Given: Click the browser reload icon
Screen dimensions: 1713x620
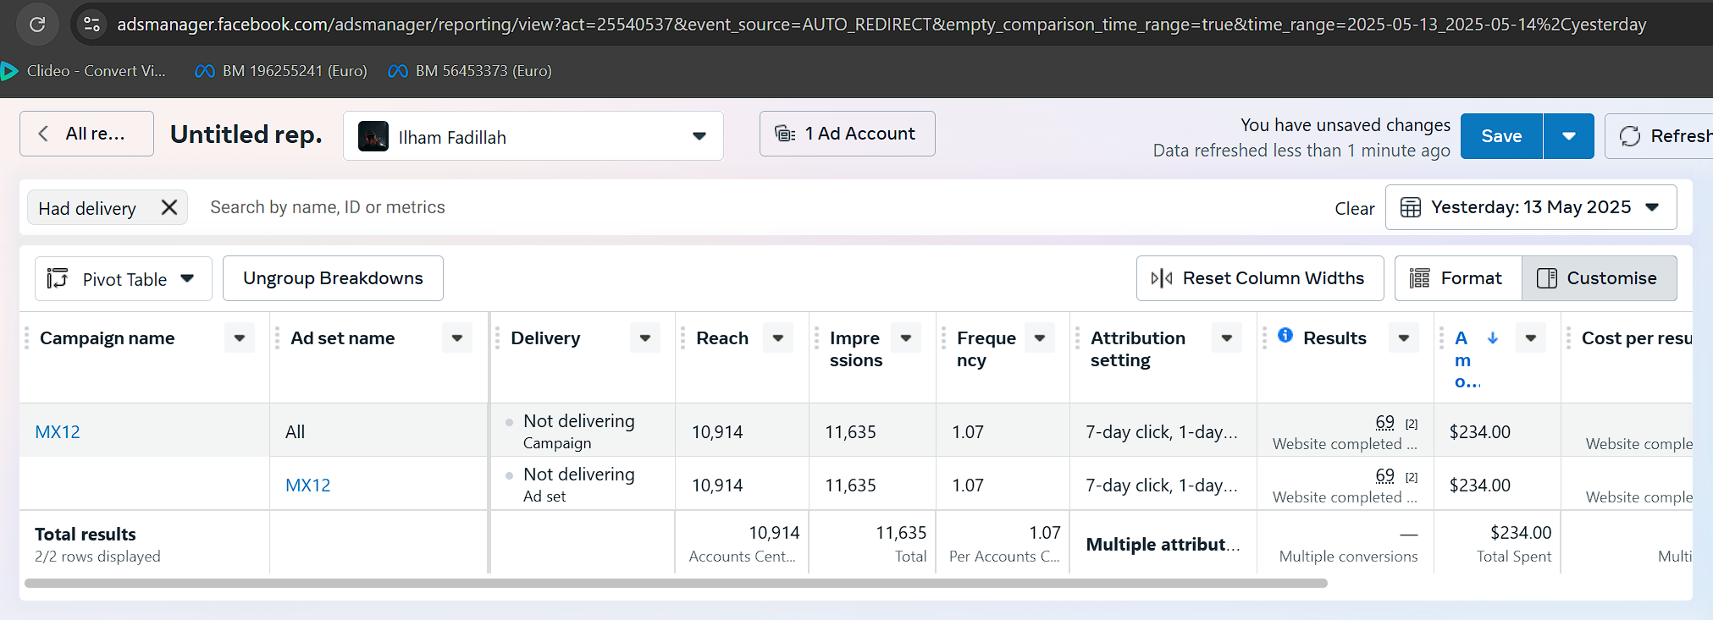Looking at the screenshot, I should (37, 24).
